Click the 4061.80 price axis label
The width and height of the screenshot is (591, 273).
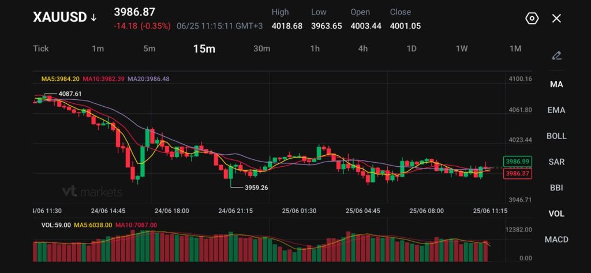click(521, 110)
